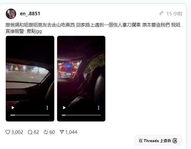Click the 3,002 likes count

tap(17, 132)
